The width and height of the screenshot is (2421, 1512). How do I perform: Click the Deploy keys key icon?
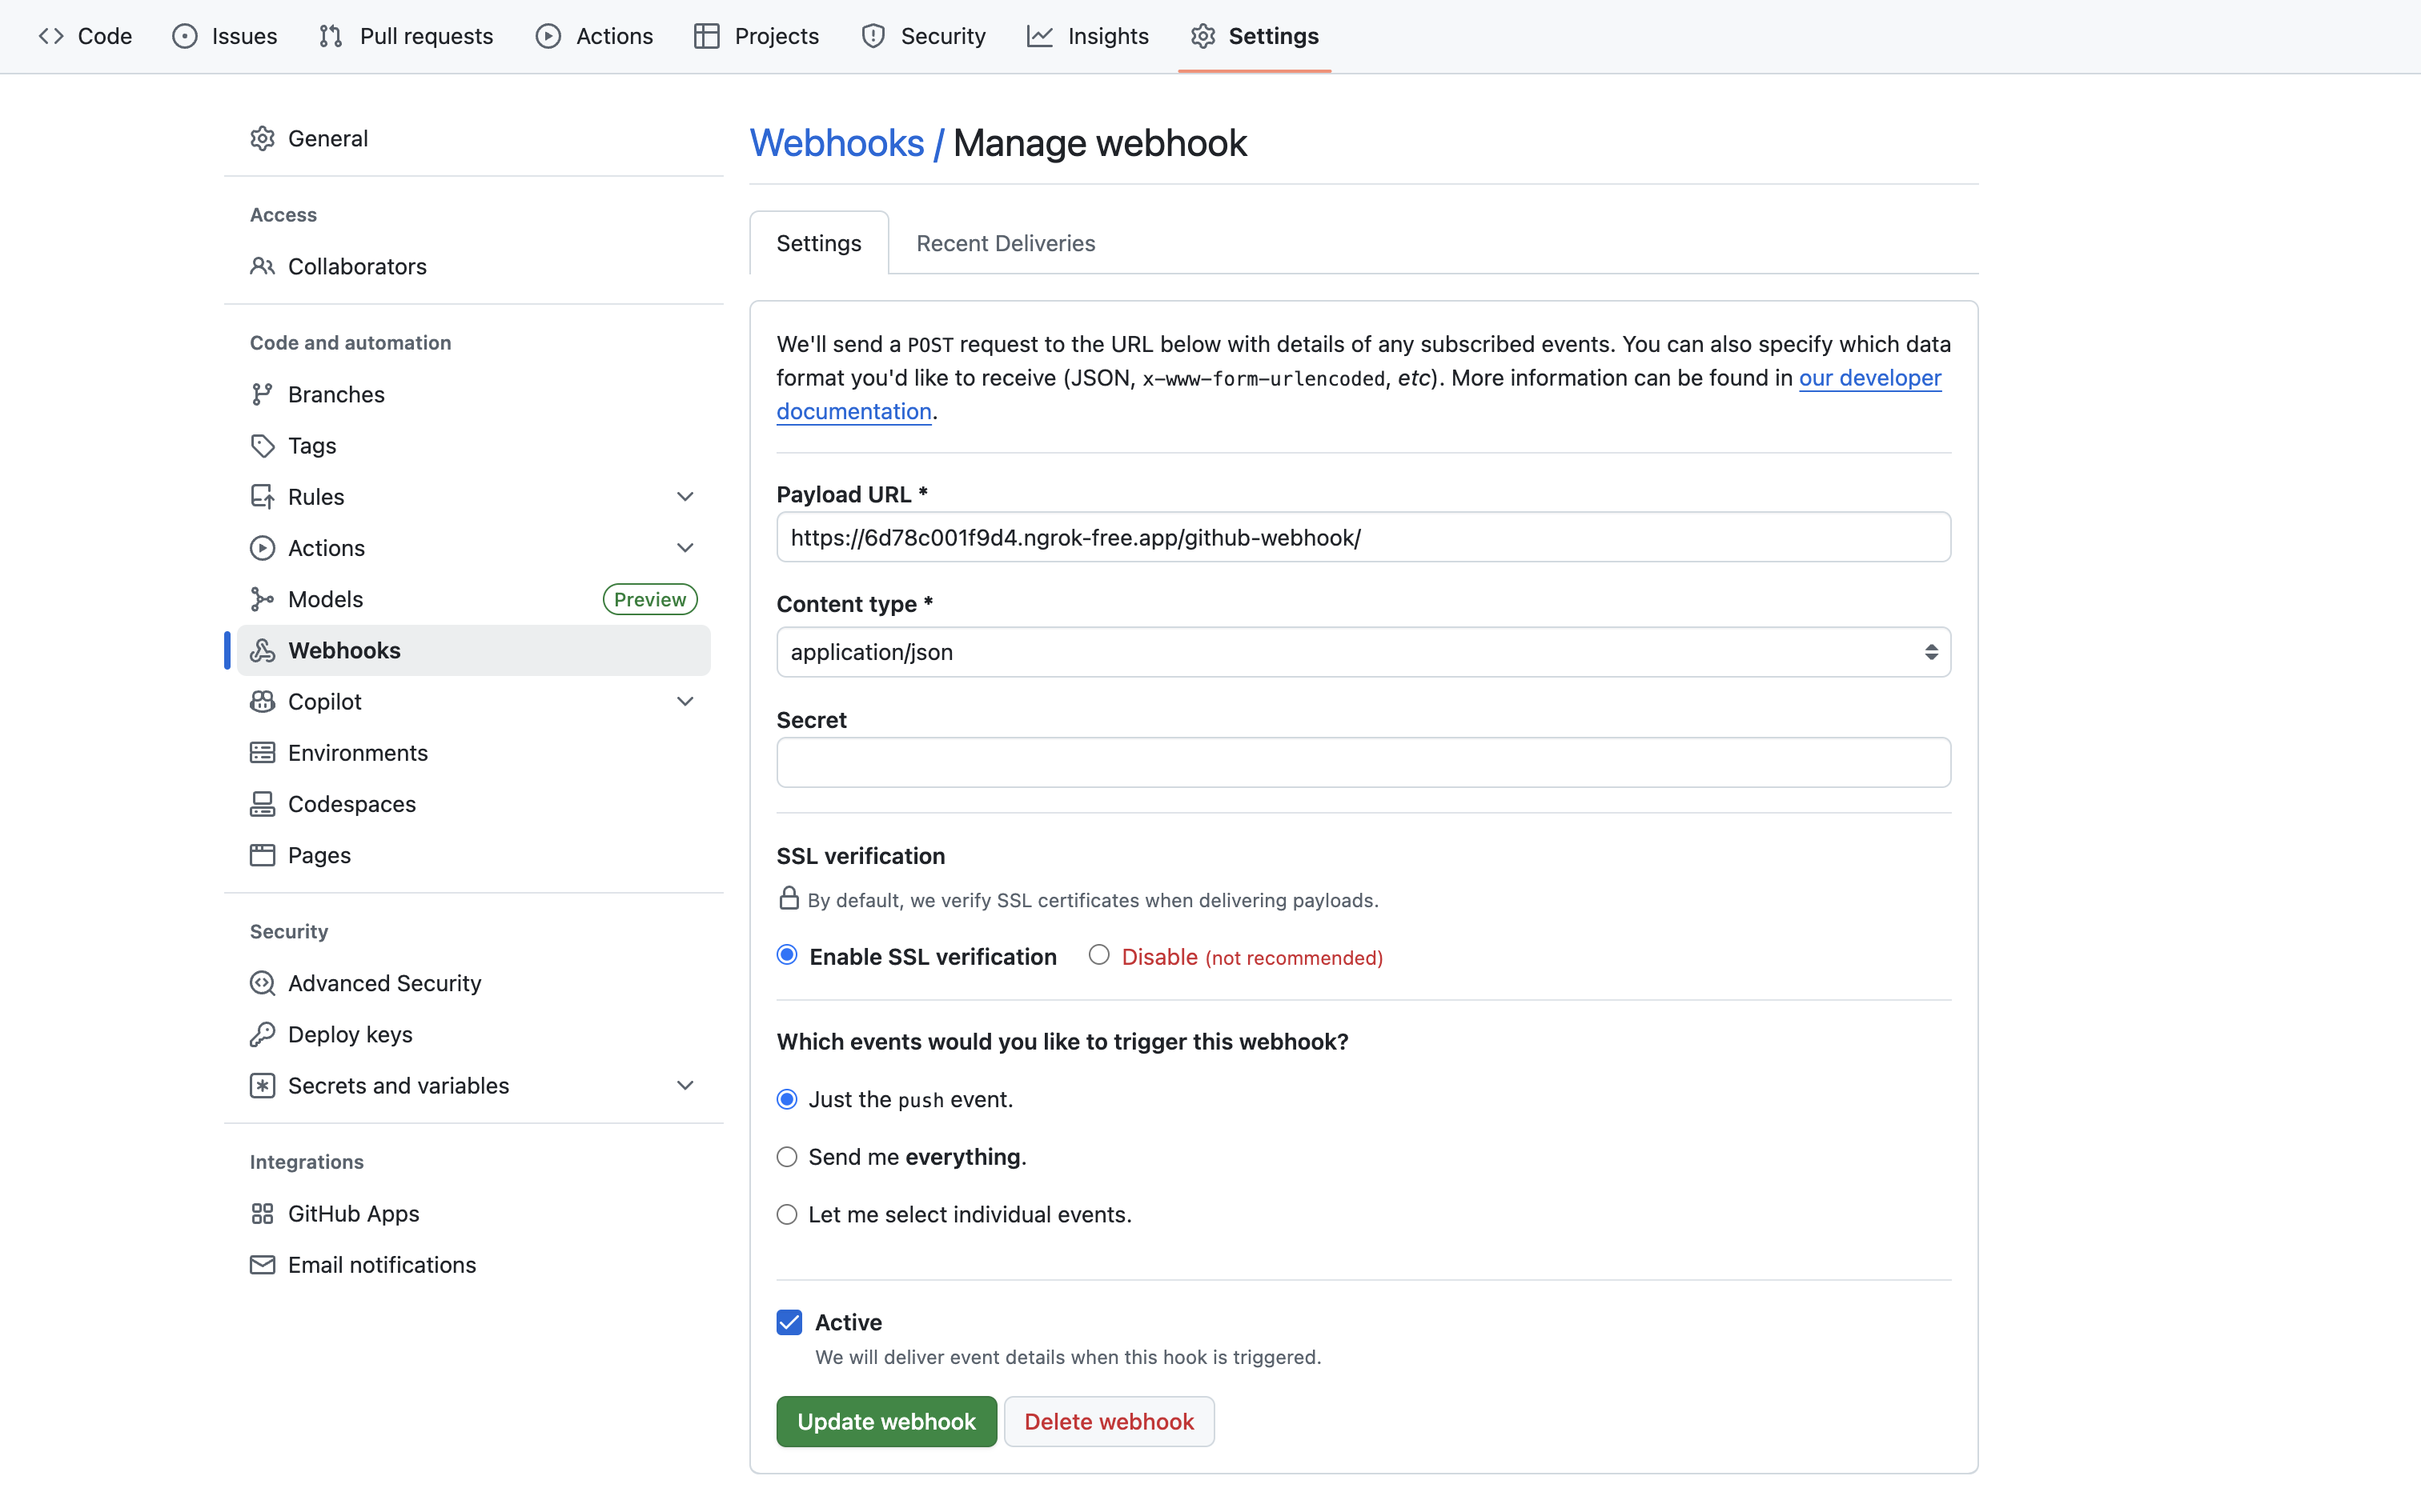click(262, 1034)
